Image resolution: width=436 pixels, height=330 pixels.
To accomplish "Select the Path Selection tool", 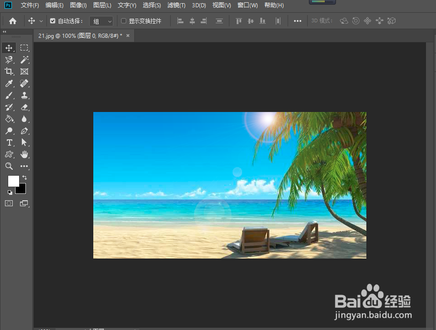I will [x=24, y=142].
